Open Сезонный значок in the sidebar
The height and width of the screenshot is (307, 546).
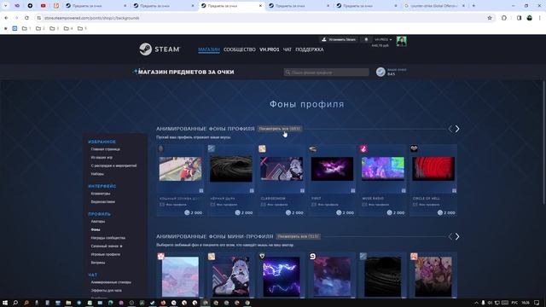click(x=107, y=246)
